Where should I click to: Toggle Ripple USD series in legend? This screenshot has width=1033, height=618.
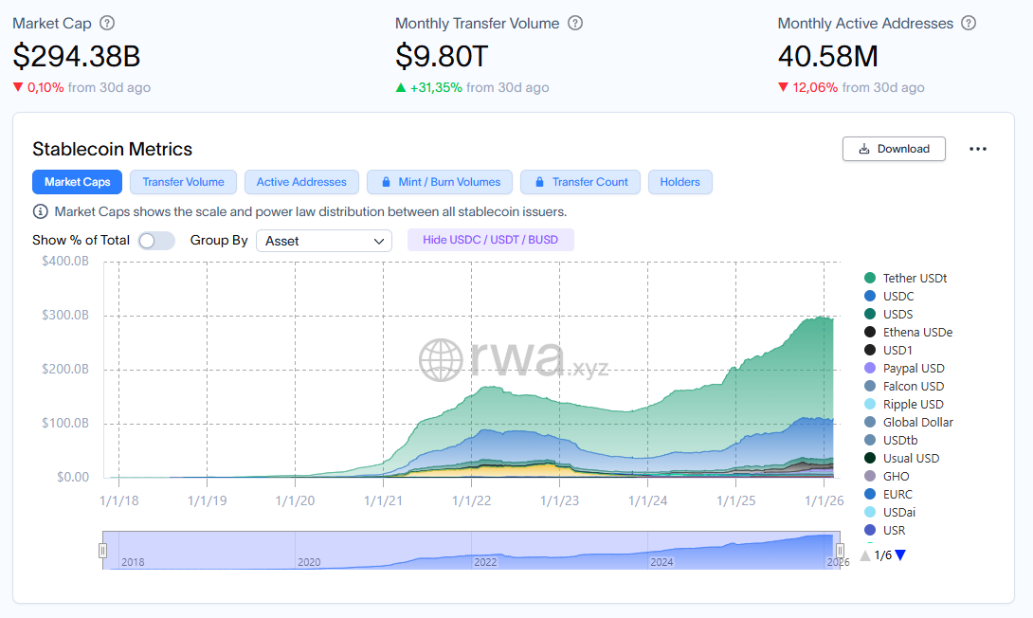[x=903, y=404]
